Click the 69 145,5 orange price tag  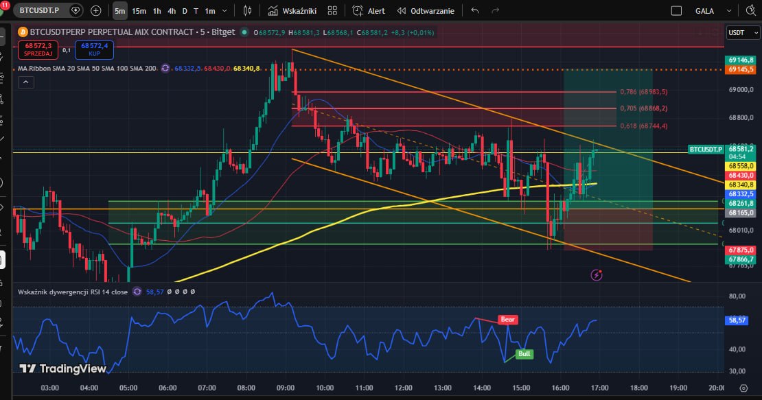click(741, 69)
